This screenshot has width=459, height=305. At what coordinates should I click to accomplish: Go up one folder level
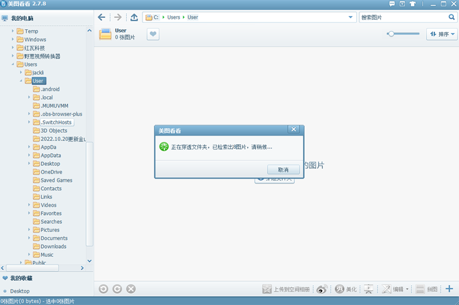point(134,17)
